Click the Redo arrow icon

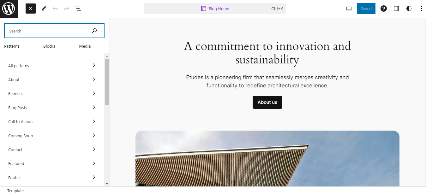point(67,9)
